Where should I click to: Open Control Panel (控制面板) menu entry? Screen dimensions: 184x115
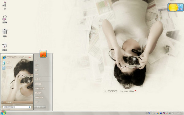coord(38,84)
